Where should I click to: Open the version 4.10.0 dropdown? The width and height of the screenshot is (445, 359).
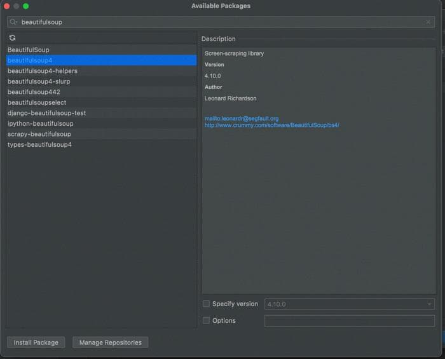tap(350, 304)
